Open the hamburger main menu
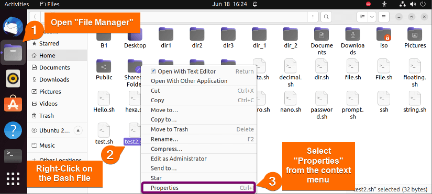 tap(383, 17)
